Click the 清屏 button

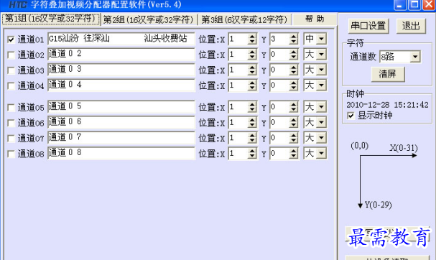click(x=388, y=74)
